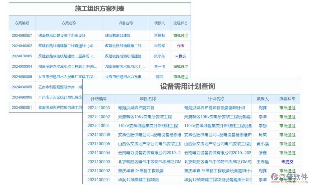Click 未提交 status in plan 2024100003 row

pyautogui.click(x=287, y=162)
